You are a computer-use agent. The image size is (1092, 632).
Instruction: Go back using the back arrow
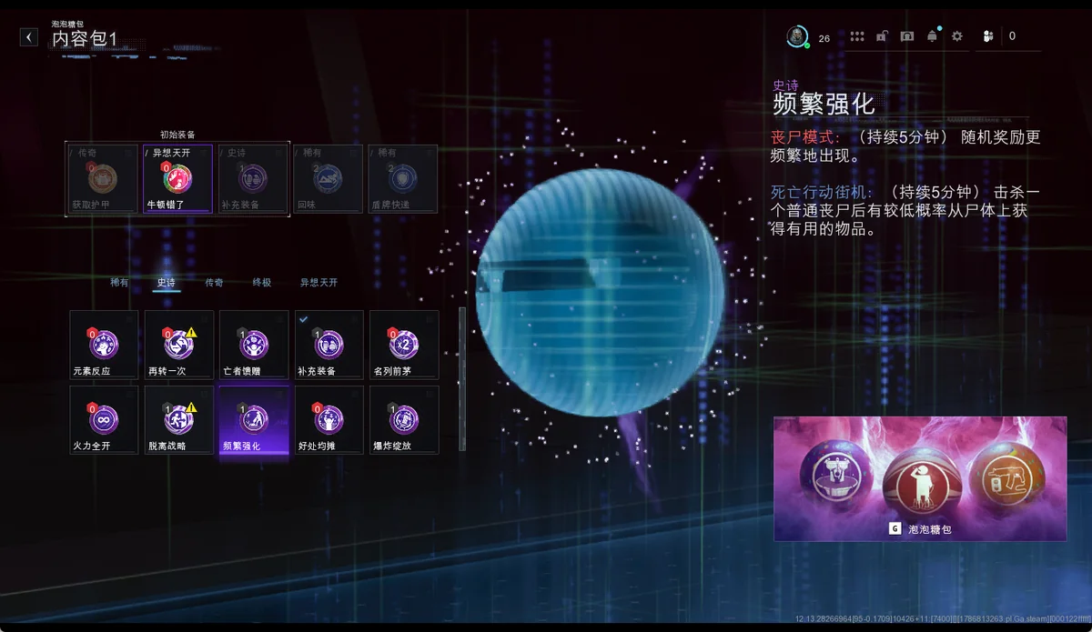tap(29, 37)
